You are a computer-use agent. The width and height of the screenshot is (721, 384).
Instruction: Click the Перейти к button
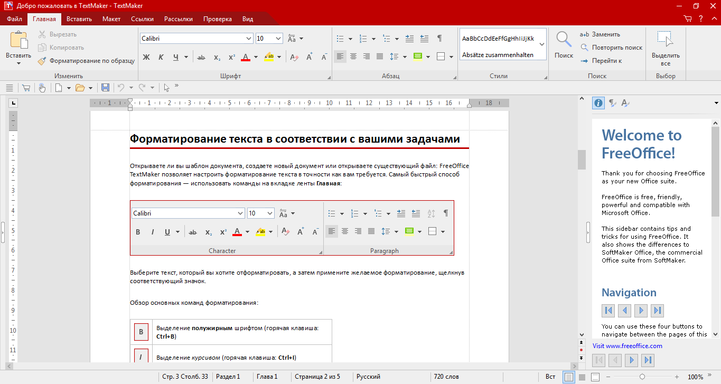point(601,61)
